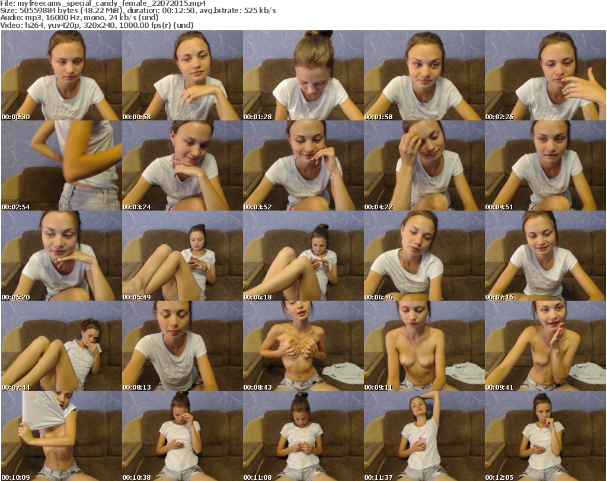
Task: Click the frame stamped 00:04:51
Action: [545, 165]
